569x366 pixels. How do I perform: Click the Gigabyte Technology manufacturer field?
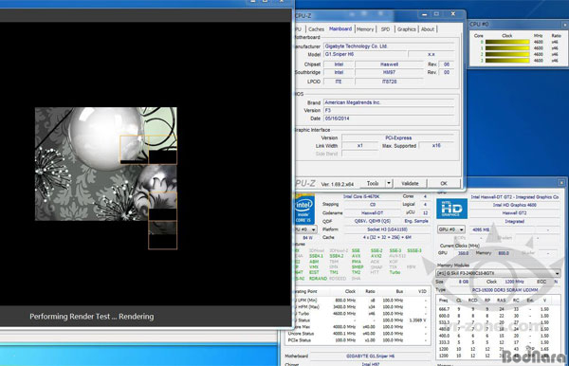pyautogui.click(x=388, y=46)
